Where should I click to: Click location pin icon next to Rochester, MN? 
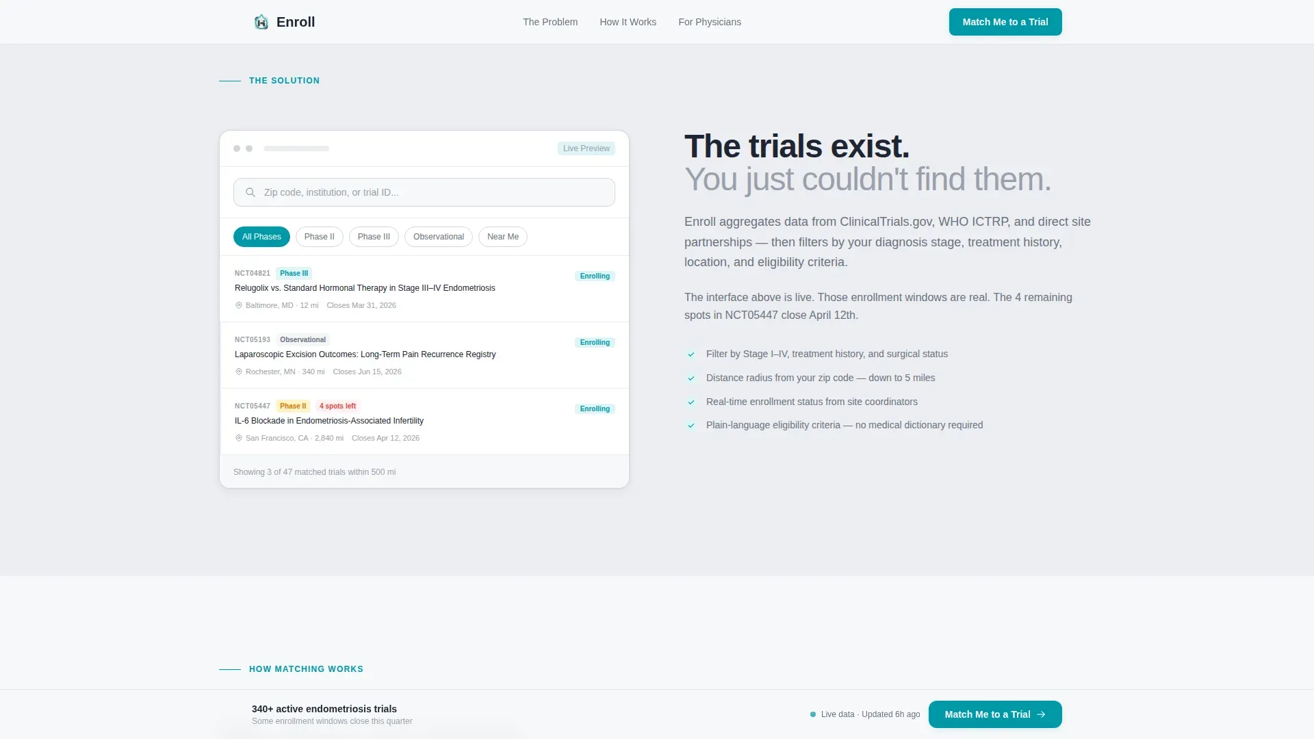pos(239,372)
